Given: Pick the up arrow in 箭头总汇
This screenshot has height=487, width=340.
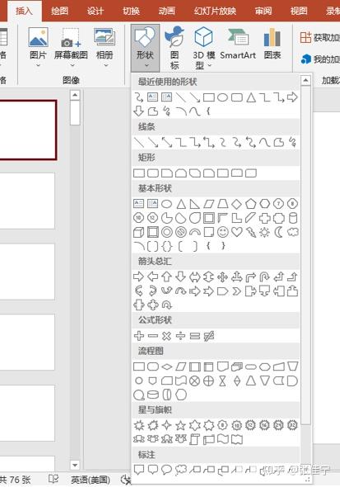Looking at the screenshot, I should coord(166,277).
